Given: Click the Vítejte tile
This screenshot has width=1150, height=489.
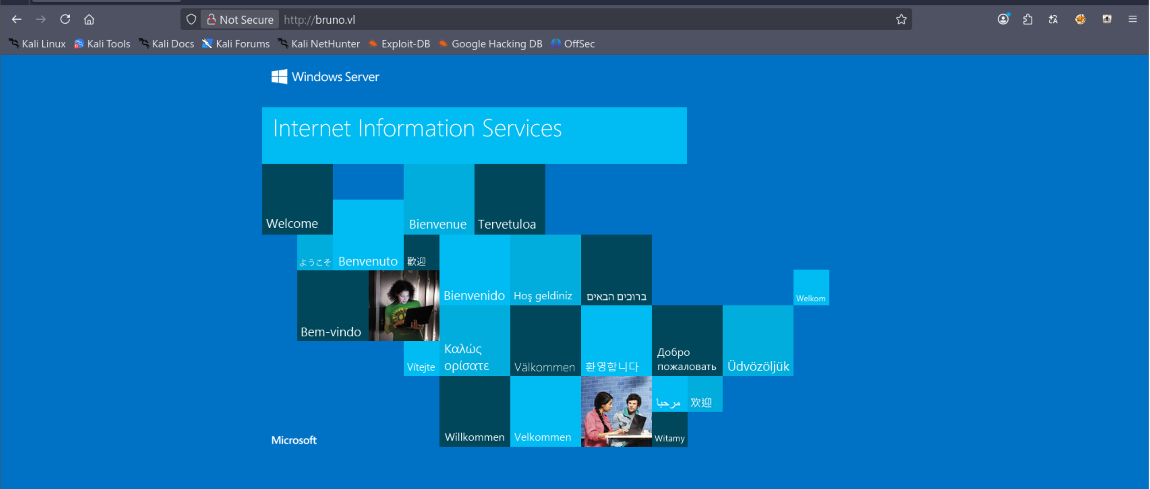Looking at the screenshot, I should [x=421, y=358].
